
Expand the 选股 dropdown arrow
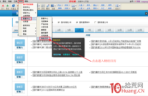point(55,6)
